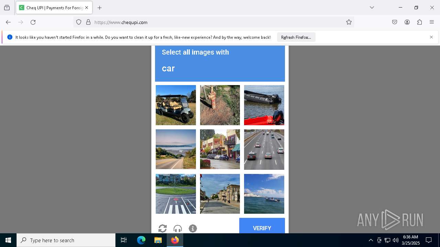Launch Microsoft Edge from the taskbar
This screenshot has width=440, height=247.
point(141,240)
